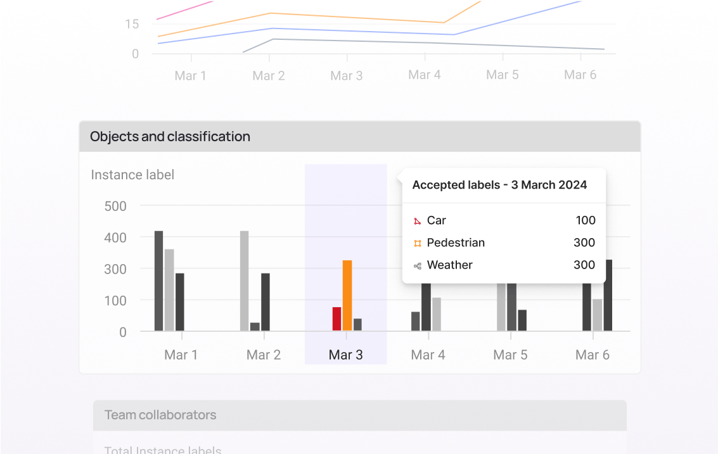This screenshot has width=718, height=454.
Task: Expand the Total Instance labels section
Action: point(162,449)
